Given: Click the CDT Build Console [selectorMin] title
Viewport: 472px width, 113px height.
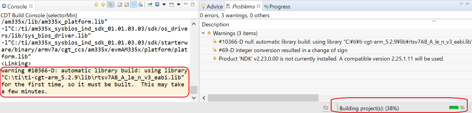Looking at the screenshot, I should coord(39,15).
